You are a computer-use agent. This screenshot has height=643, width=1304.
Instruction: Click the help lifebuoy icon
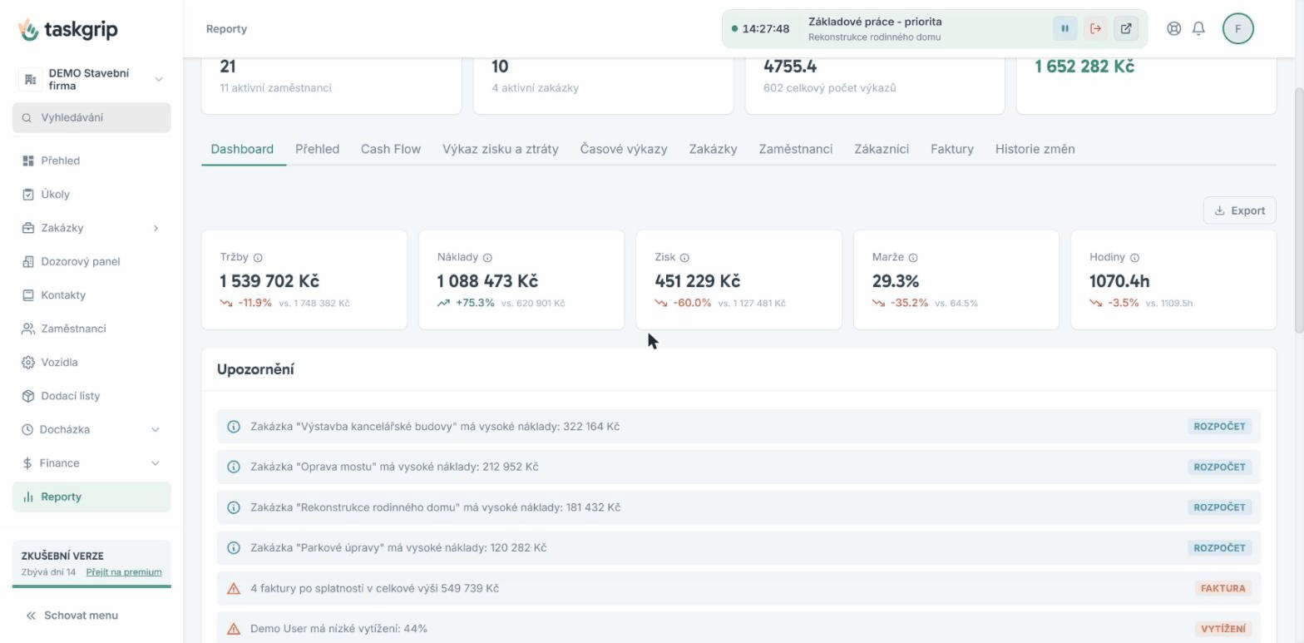pyautogui.click(x=1173, y=28)
